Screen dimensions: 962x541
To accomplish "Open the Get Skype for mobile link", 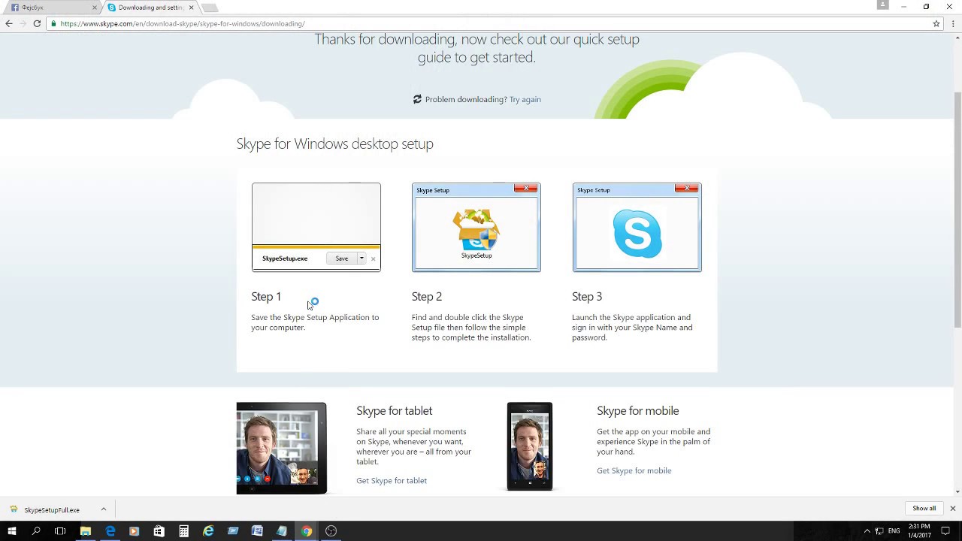I will click(x=634, y=471).
